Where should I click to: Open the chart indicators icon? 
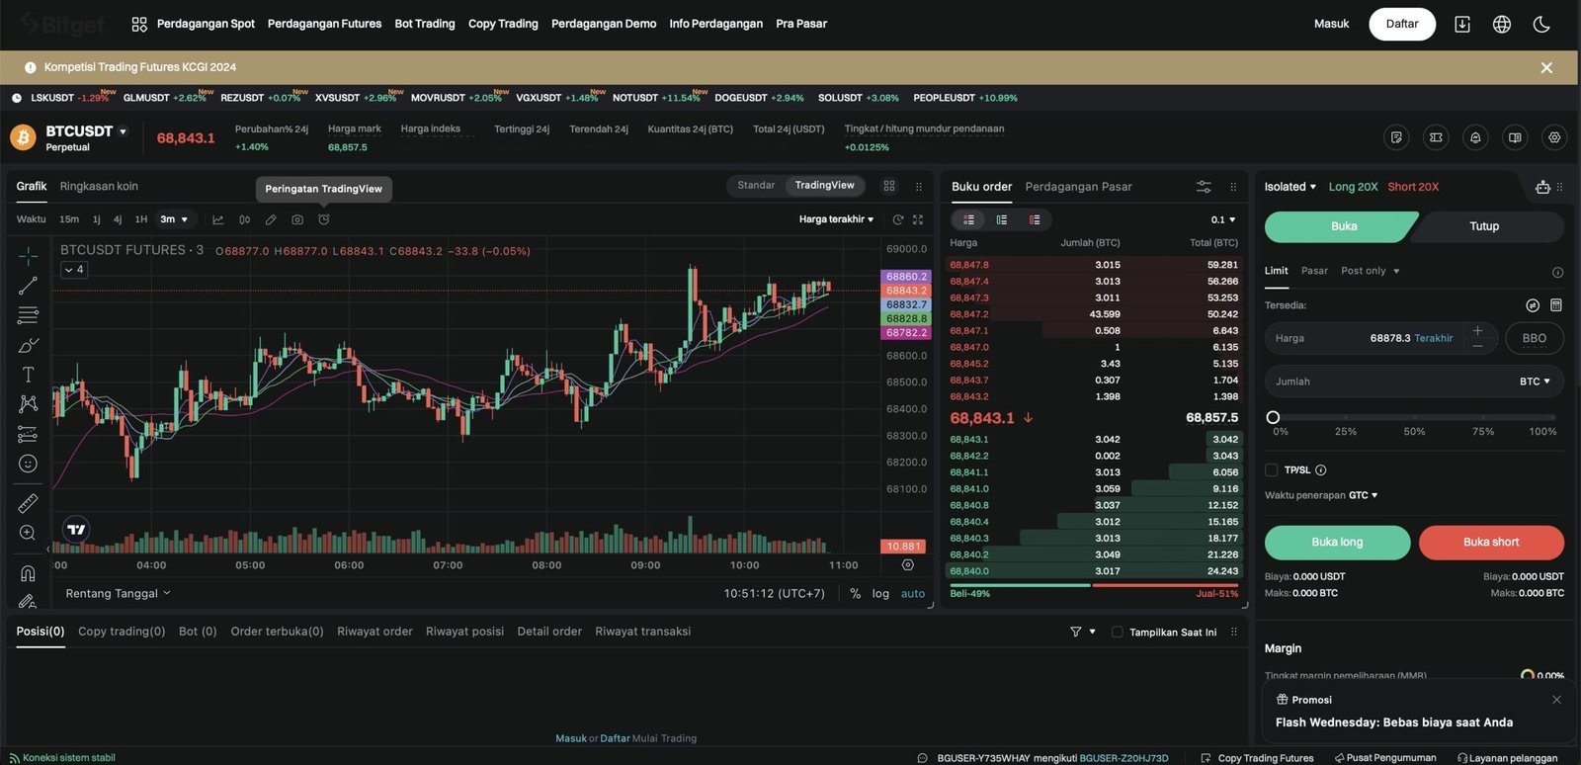pos(218,219)
